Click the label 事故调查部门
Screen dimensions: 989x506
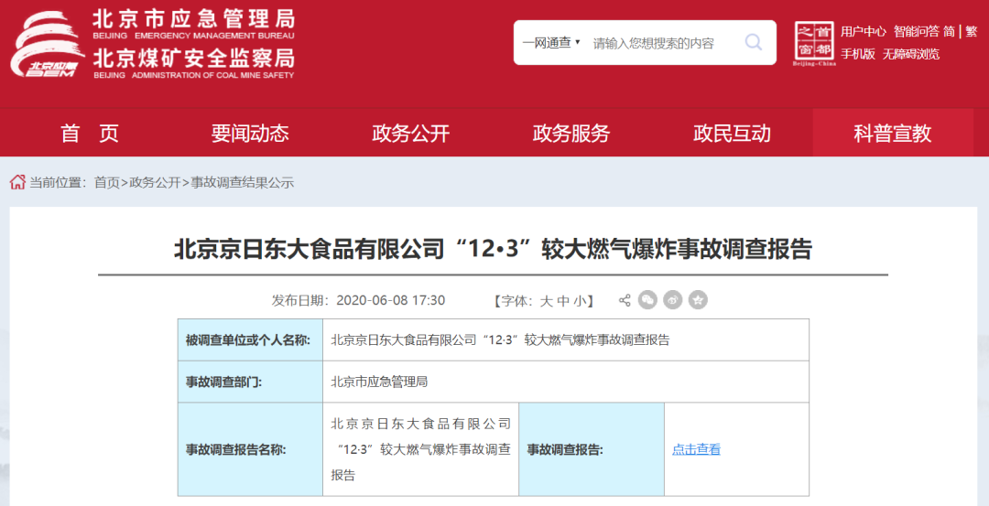223,382
